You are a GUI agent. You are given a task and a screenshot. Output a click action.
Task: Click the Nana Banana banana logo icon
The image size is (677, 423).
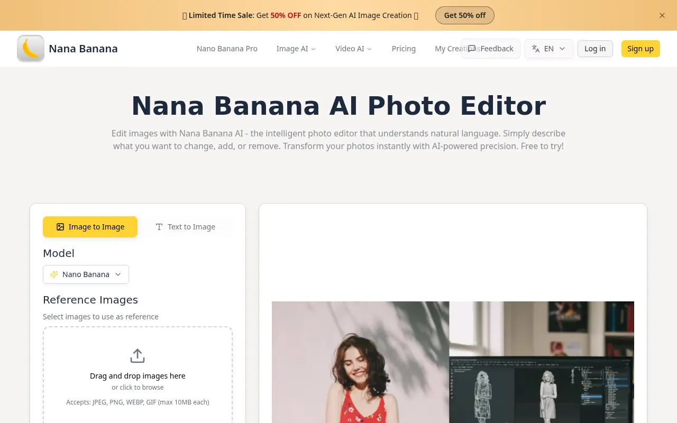point(30,48)
